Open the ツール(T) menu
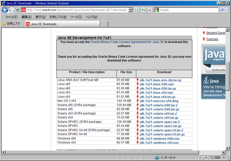 point(76,17)
